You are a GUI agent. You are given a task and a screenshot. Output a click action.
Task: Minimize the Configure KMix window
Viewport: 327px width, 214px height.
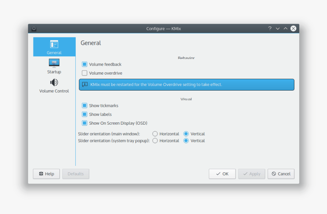[278, 28]
